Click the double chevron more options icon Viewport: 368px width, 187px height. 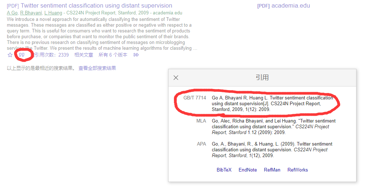(136, 55)
